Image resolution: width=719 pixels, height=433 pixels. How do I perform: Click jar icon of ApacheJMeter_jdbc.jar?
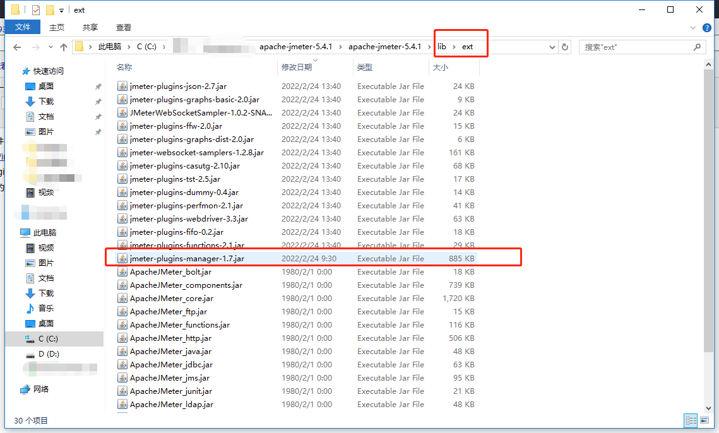point(122,365)
